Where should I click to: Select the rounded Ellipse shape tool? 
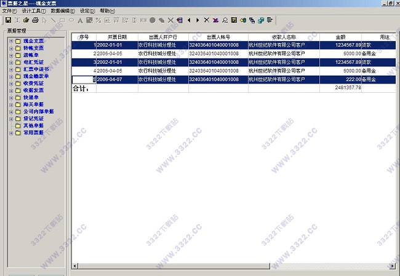[x=71, y=20]
